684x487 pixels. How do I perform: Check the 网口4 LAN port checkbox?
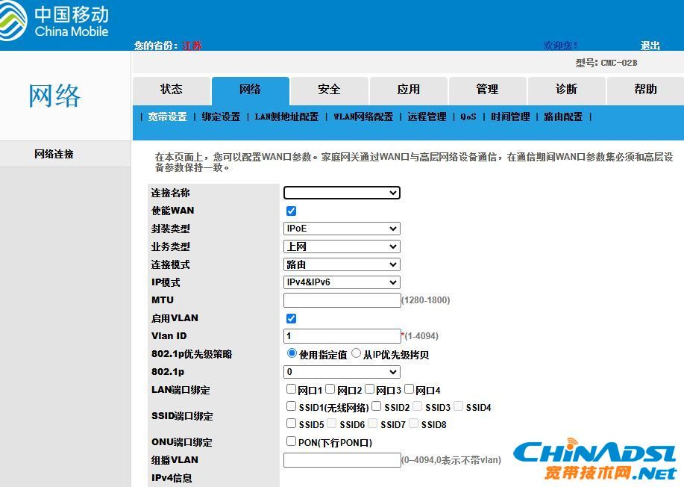409,388
